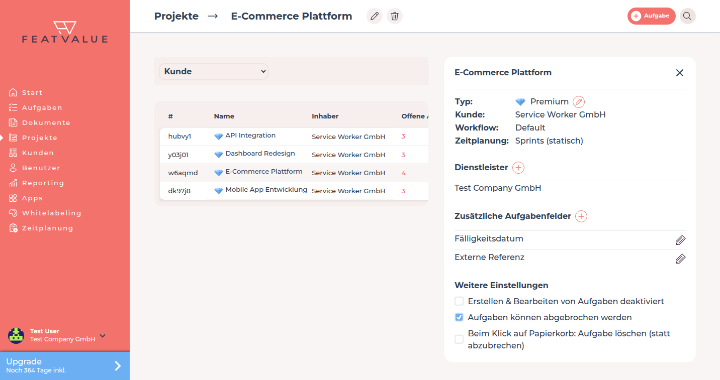Click Fälligkeitsdatum field label

coord(489,239)
